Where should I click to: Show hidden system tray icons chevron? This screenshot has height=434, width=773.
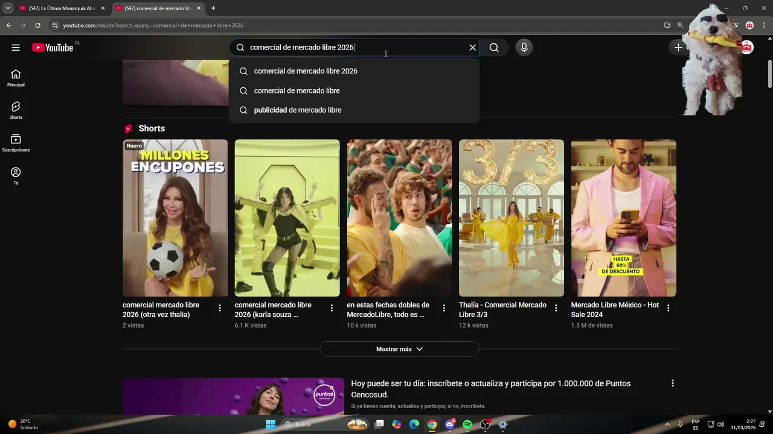pyautogui.click(x=667, y=424)
